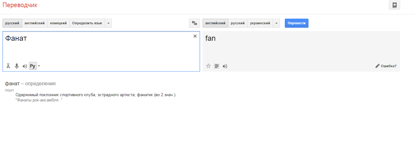415x145 pixels.
Task: Select украинский as target language
Action: coord(260,23)
